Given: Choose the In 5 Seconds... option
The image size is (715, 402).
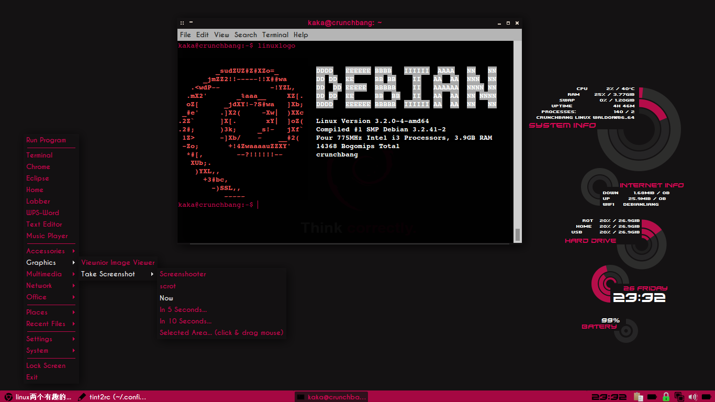Looking at the screenshot, I should [221, 309].
